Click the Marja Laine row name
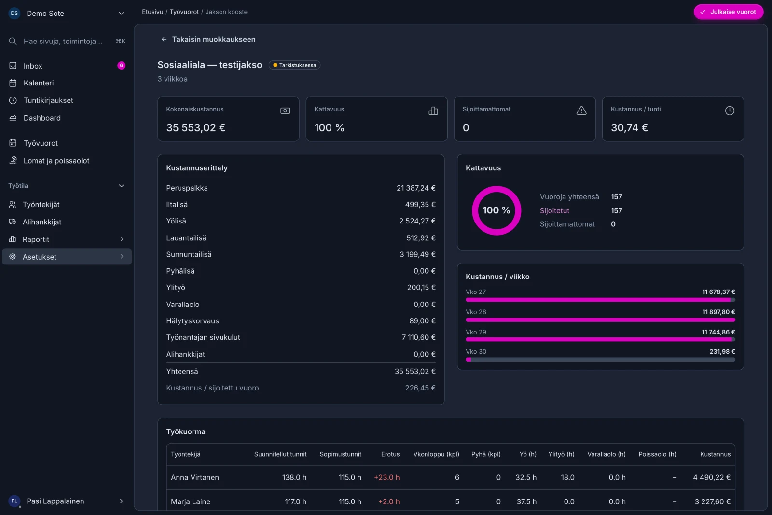Image resolution: width=772 pixels, height=515 pixels. pyautogui.click(x=191, y=501)
